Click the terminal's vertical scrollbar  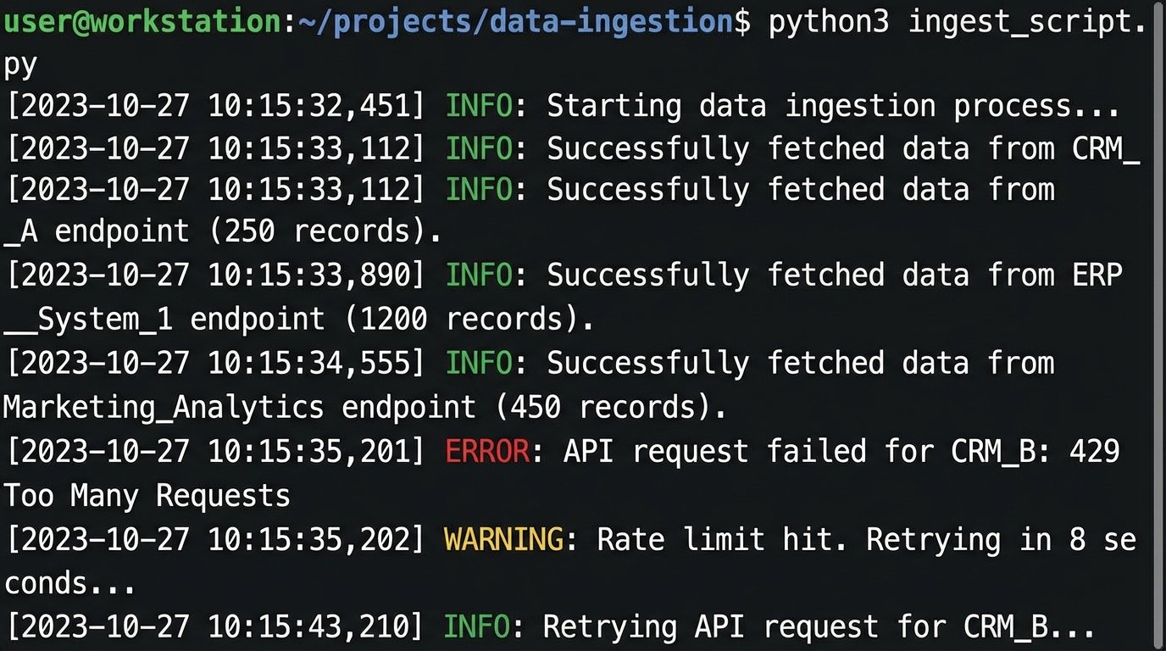click(x=1158, y=325)
